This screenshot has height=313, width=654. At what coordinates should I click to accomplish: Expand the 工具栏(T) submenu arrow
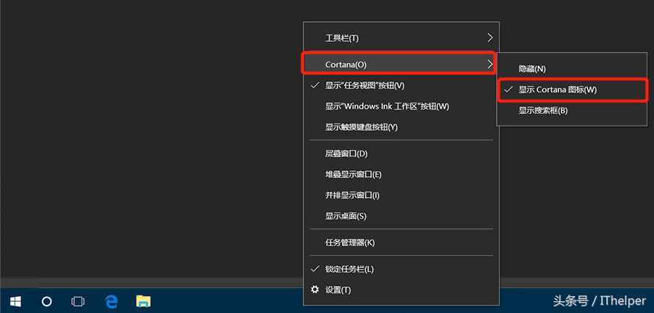(x=489, y=37)
